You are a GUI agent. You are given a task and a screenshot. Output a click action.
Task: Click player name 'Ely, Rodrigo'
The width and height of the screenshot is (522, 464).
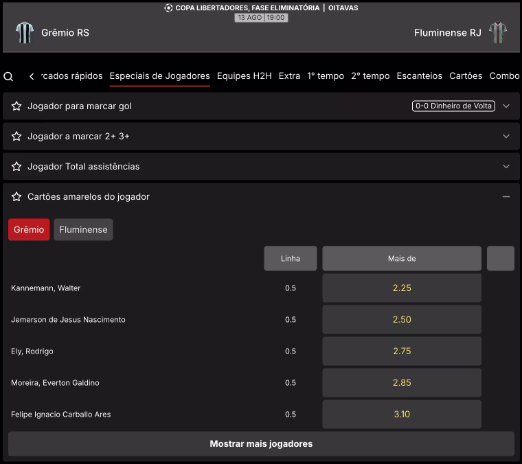click(x=32, y=351)
